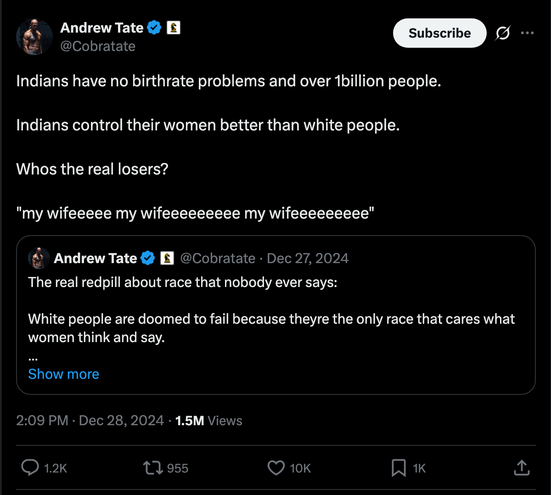Screen dimensions: 551x495
Task: Open the Dec 27, 2024 quoted post date
Action: tap(308, 258)
